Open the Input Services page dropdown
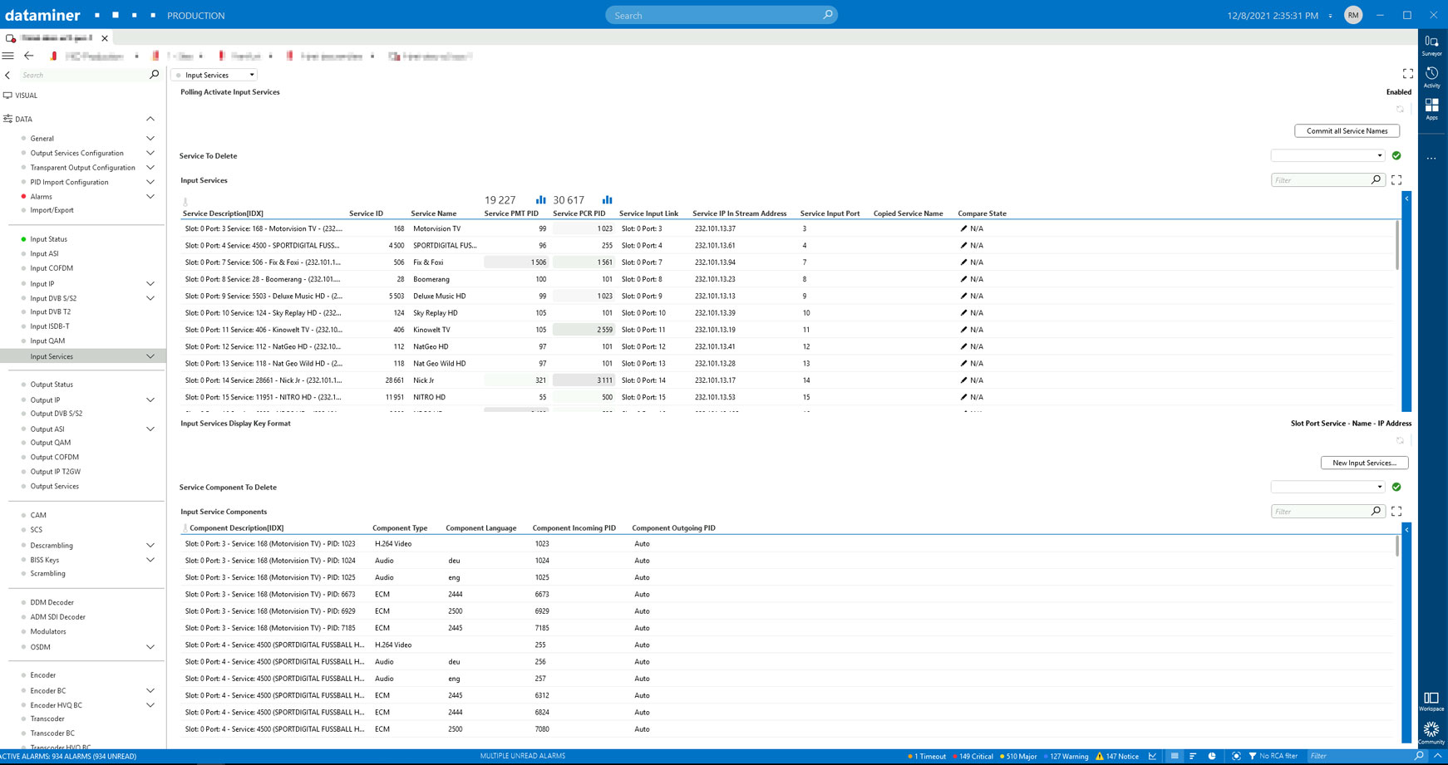The width and height of the screenshot is (1448, 765). (x=214, y=75)
